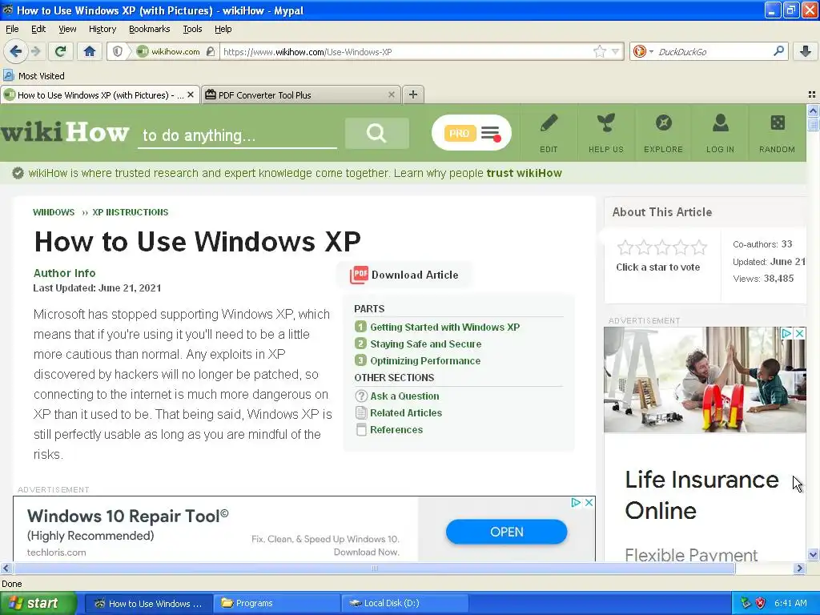The height and width of the screenshot is (615, 820).
Task: Click OPEN on Windows 10 Repair Tool ad
Action: 506,532
